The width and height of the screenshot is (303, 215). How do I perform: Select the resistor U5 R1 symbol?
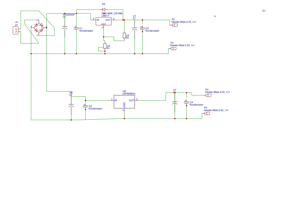click(124, 36)
